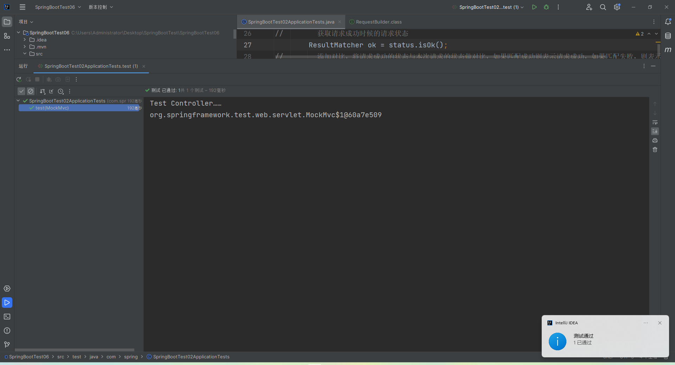Switch to SpringBootTest02ApplicationTests.java editor tab
Image resolution: width=675 pixels, height=365 pixels.
pyautogui.click(x=291, y=22)
